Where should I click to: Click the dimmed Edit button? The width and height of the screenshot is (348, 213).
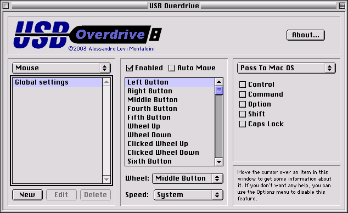pyautogui.click(x=61, y=195)
